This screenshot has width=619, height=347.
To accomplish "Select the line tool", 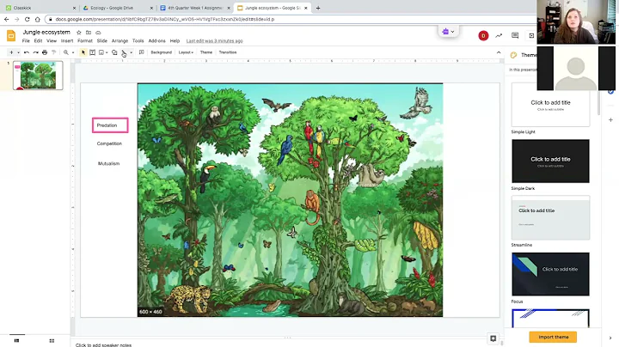I will pyautogui.click(x=124, y=52).
